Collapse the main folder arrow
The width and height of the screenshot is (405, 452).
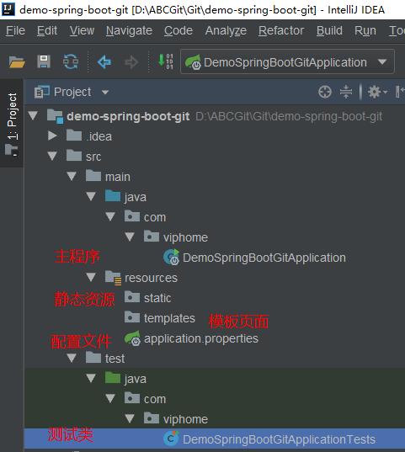72,177
